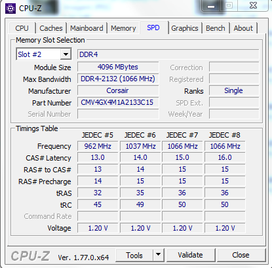This screenshot has height=268, width=272.
Task: Click the Close button
Action: pyautogui.click(x=241, y=255)
